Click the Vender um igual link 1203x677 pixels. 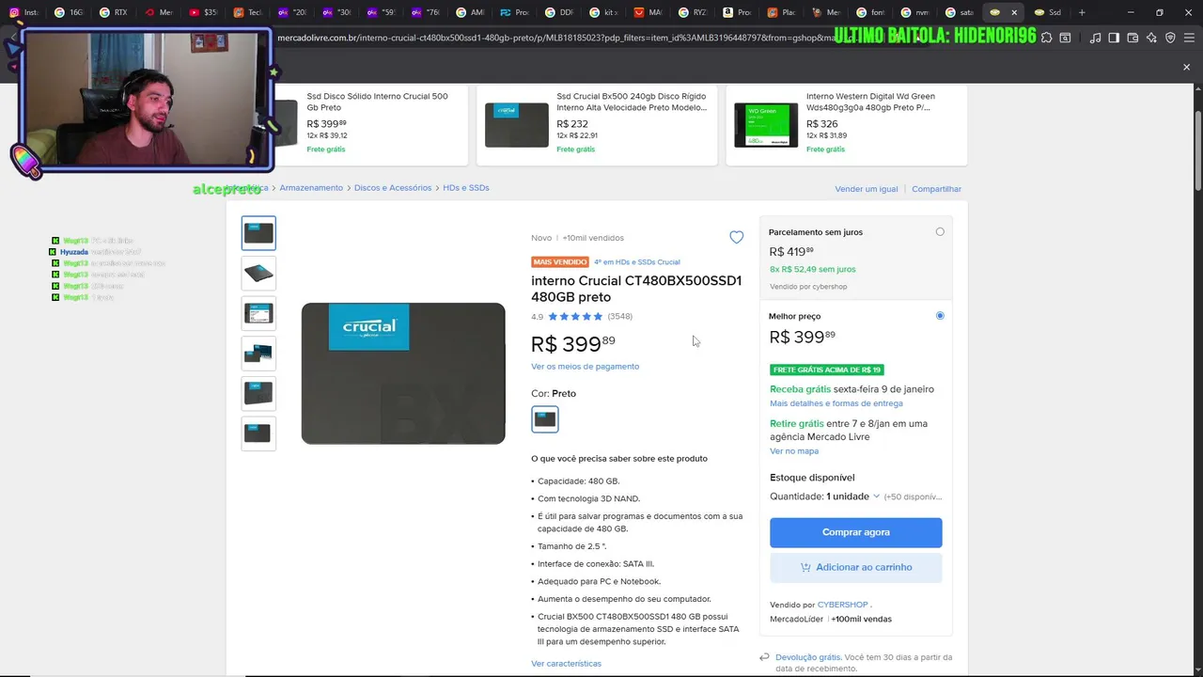pos(867,189)
